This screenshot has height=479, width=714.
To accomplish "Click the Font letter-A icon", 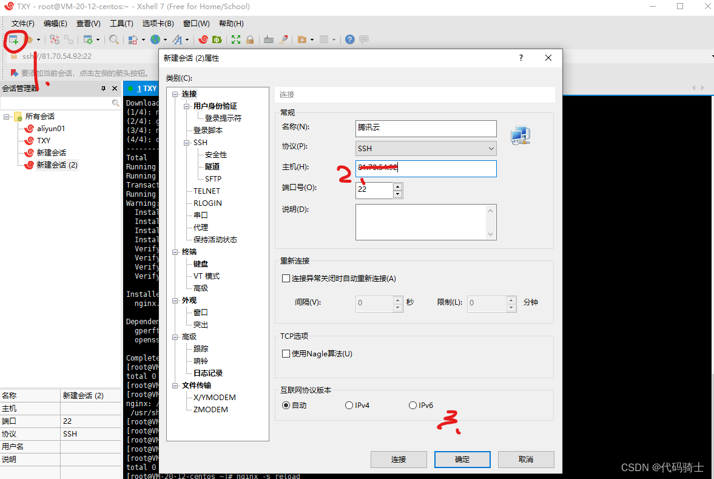I will 178,39.
